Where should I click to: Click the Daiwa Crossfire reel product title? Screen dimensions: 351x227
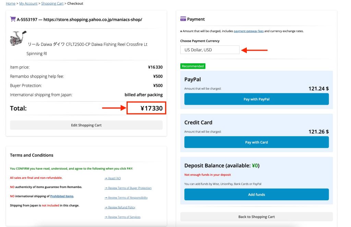pos(87,44)
